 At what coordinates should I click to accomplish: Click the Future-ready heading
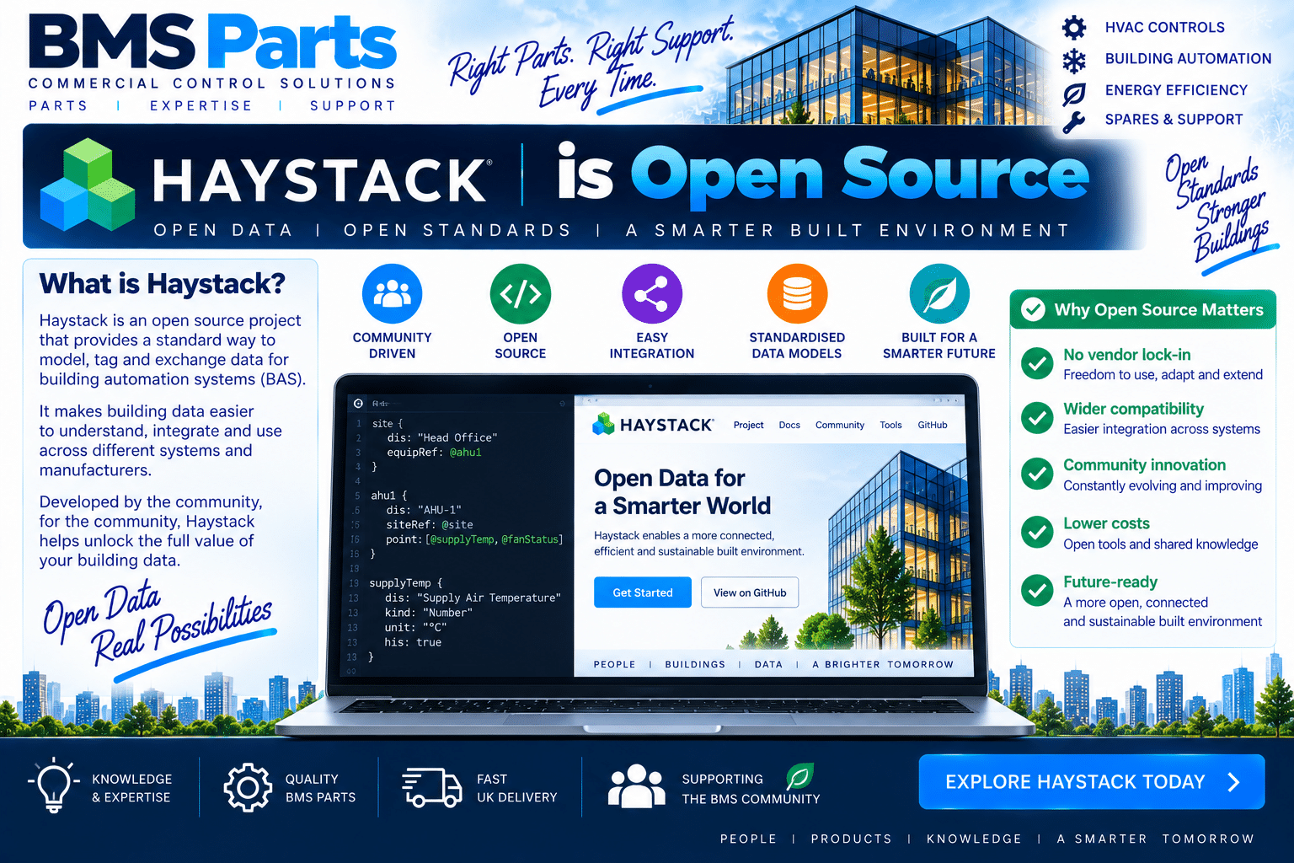pos(1110,582)
